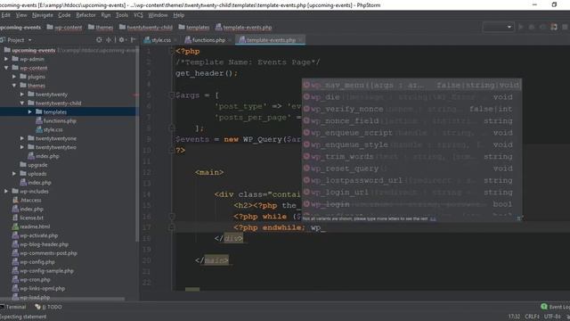Open the Event Log
Image resolution: width=570 pixels, height=321 pixels.
pyautogui.click(x=555, y=307)
